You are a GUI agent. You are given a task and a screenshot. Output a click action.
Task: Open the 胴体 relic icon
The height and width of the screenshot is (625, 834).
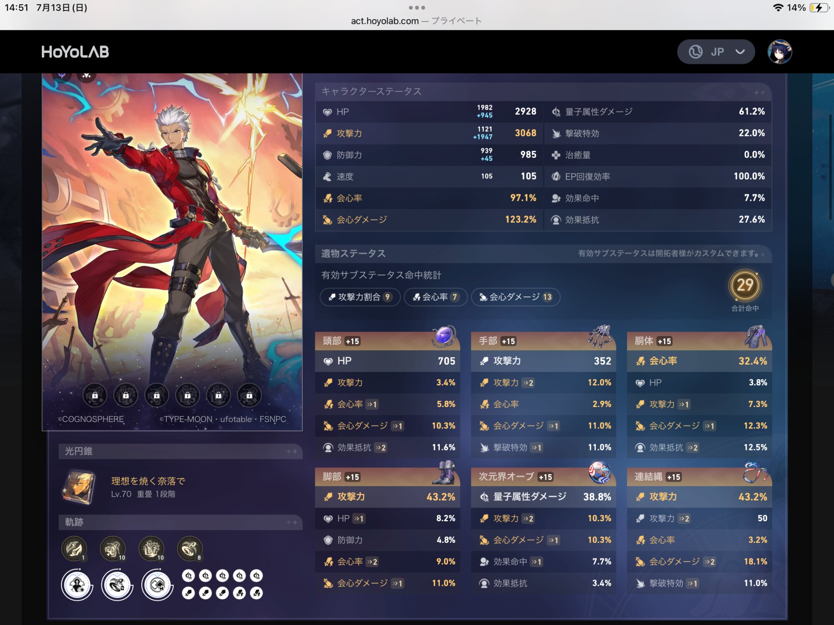tap(756, 336)
